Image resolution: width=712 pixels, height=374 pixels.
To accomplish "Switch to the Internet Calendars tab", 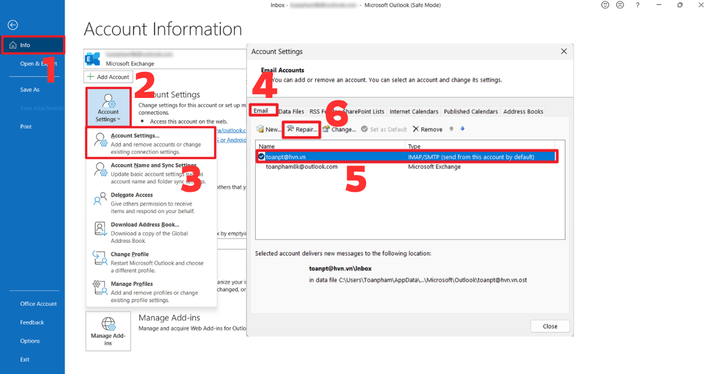I will pos(414,112).
